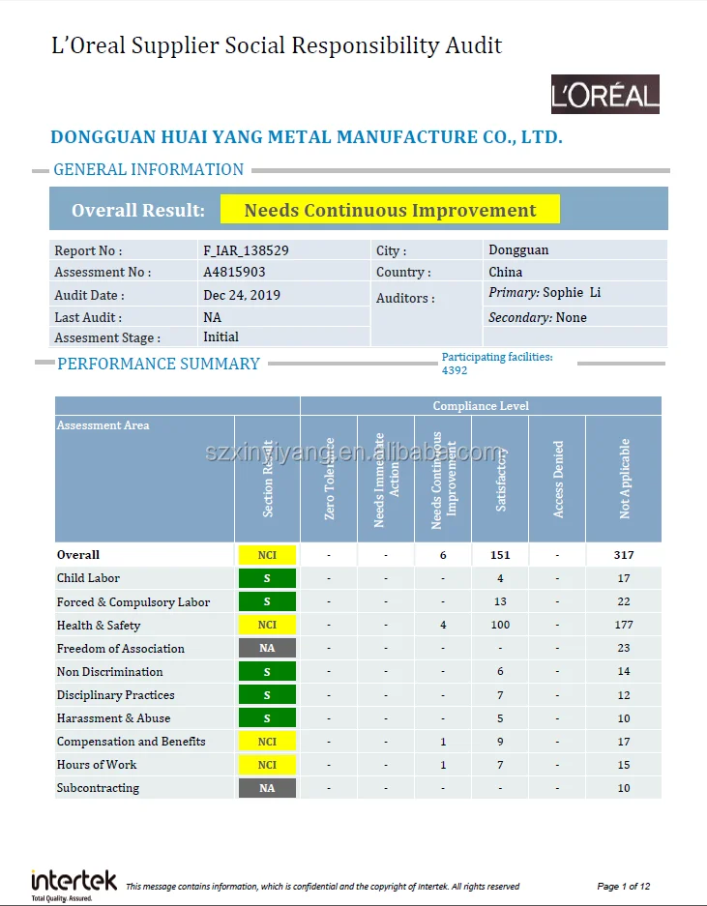Click the 'Child Labor' row label

point(88,578)
